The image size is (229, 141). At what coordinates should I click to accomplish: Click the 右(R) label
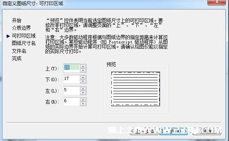52,102
